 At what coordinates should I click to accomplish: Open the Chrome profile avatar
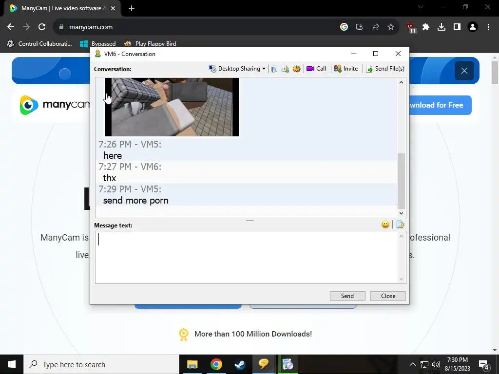click(x=473, y=27)
